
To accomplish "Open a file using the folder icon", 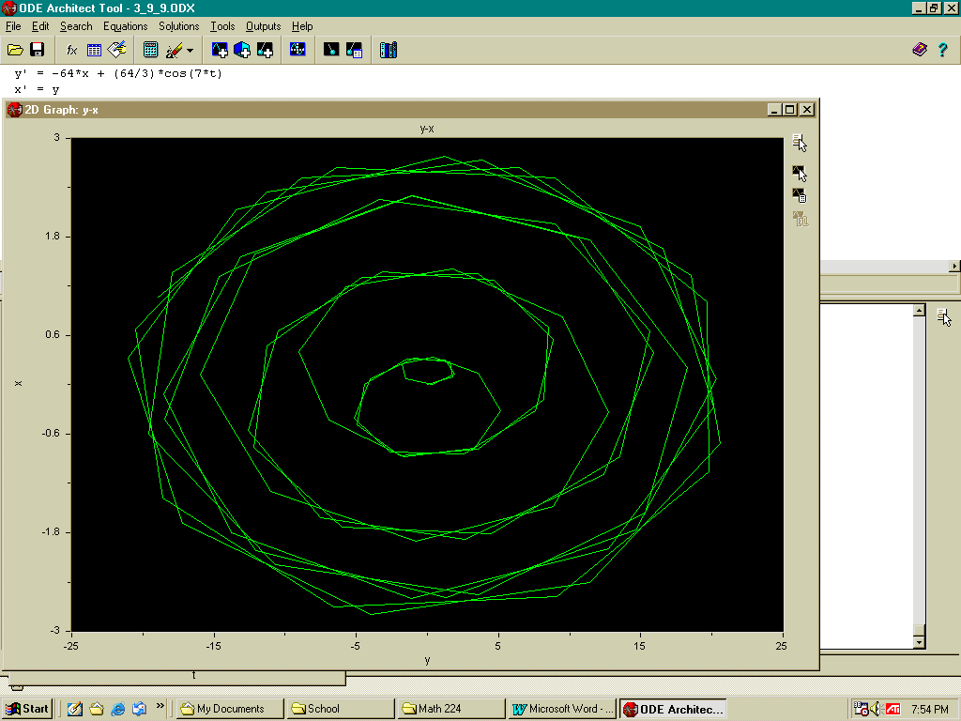I will (15, 50).
